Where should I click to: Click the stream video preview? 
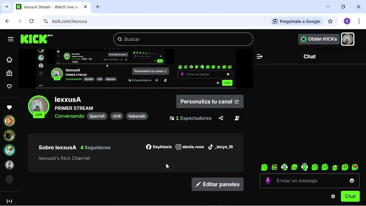[136, 68]
